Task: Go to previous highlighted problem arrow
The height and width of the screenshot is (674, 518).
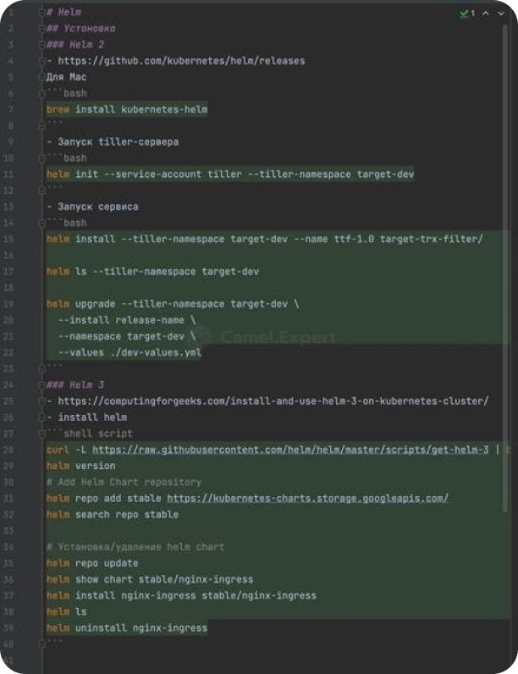Action: (486, 14)
